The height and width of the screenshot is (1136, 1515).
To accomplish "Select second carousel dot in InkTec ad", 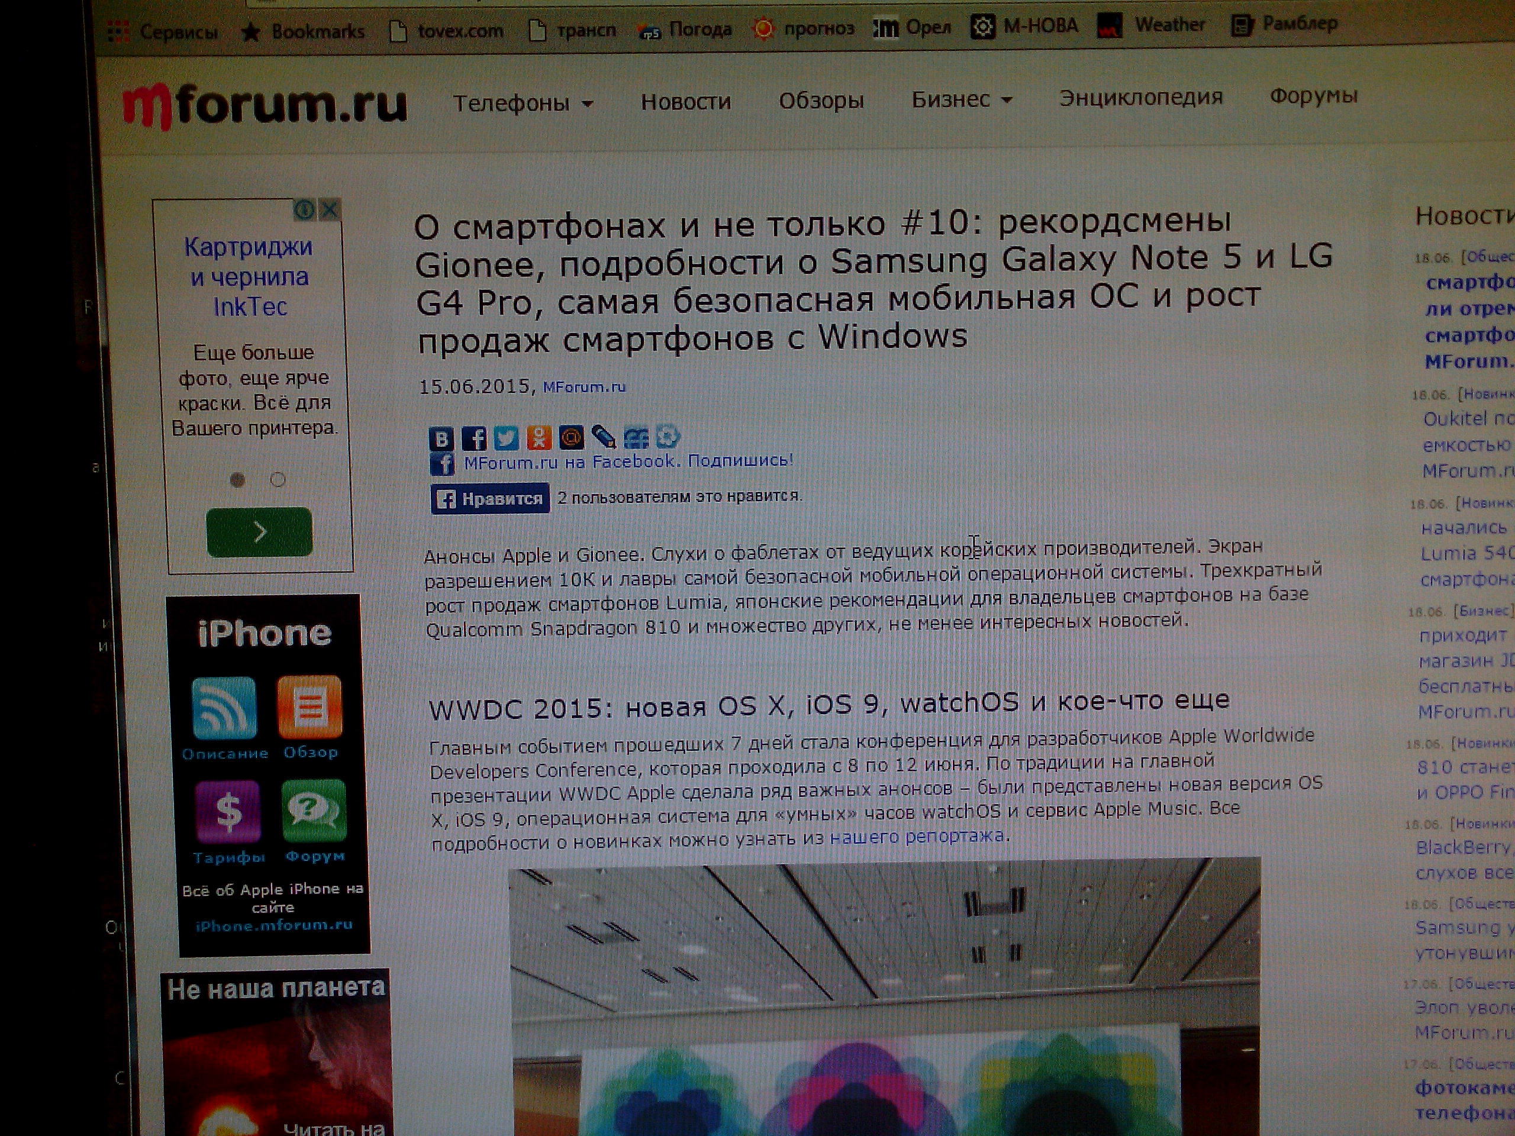I will (278, 479).
